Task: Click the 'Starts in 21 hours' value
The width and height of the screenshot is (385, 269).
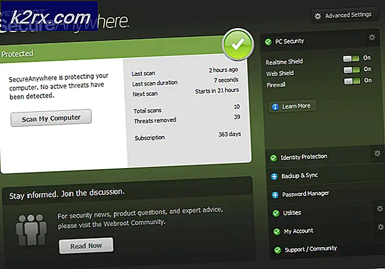Action: [217, 91]
